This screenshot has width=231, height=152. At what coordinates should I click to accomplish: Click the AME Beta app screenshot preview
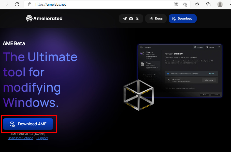coord(180,71)
